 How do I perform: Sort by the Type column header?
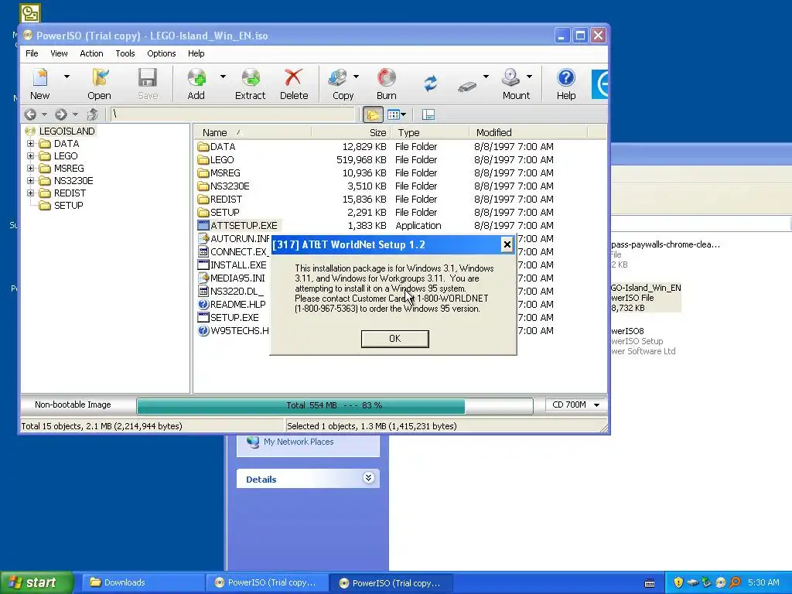tap(430, 133)
